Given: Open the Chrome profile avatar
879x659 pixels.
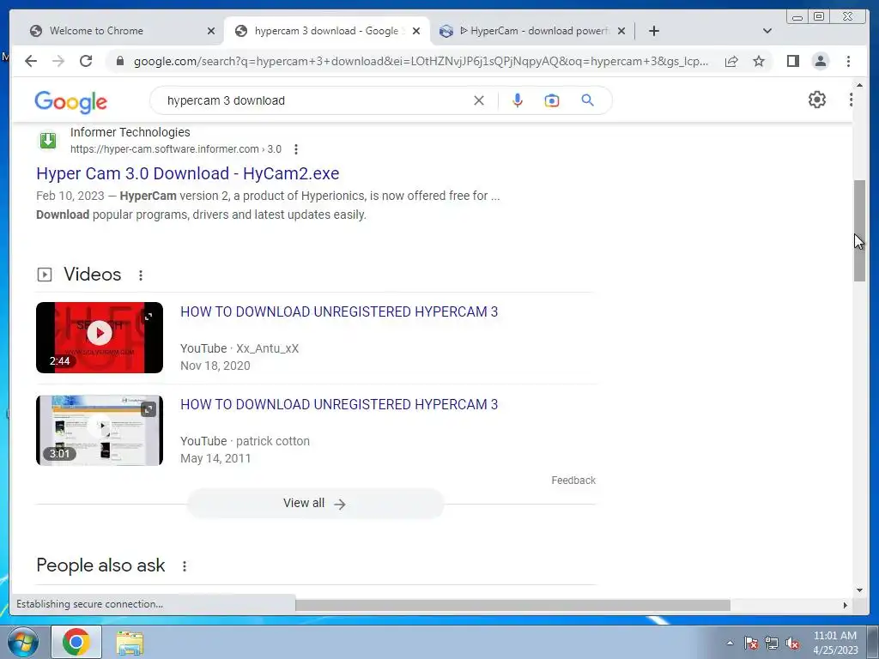Looking at the screenshot, I should (x=820, y=61).
